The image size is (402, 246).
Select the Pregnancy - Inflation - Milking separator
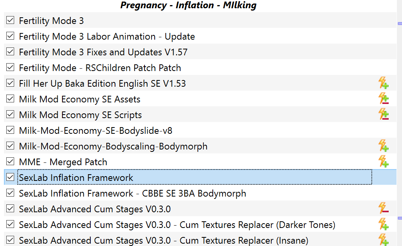[x=188, y=5]
